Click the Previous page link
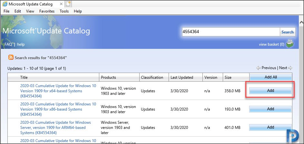304x144 pixels. click(x=269, y=68)
